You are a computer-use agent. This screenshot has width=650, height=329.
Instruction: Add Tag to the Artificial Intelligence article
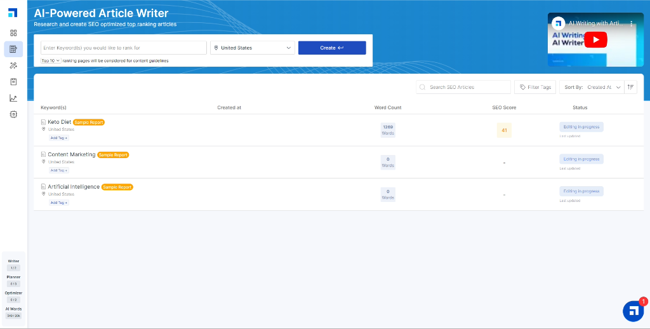click(59, 203)
